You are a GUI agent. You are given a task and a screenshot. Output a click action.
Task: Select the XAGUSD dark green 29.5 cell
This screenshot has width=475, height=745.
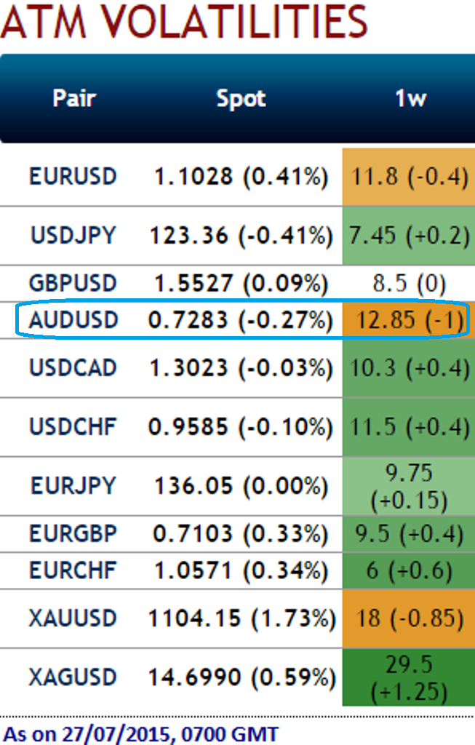pyautogui.click(x=409, y=677)
